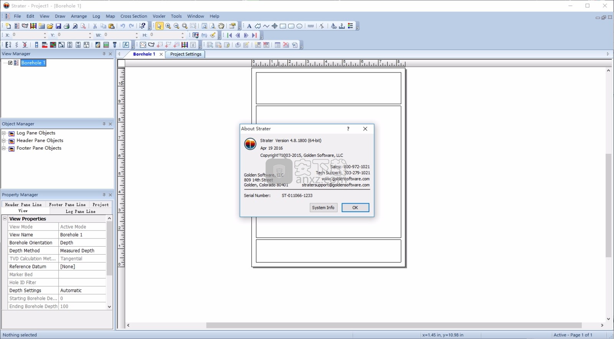Viewport: 614px width, 339px height.
Task: Toggle the Borehole 1 visibility checkbox
Action: click(x=10, y=63)
